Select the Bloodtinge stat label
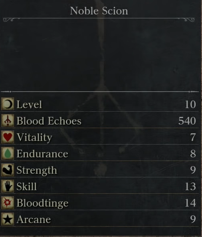 [42, 203]
